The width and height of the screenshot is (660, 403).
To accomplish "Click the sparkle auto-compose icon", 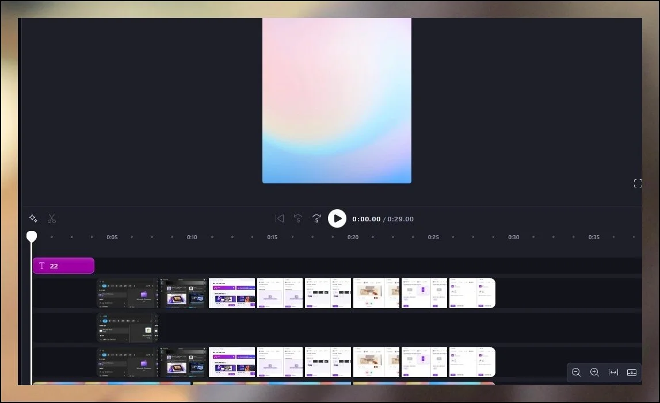I will (33, 218).
